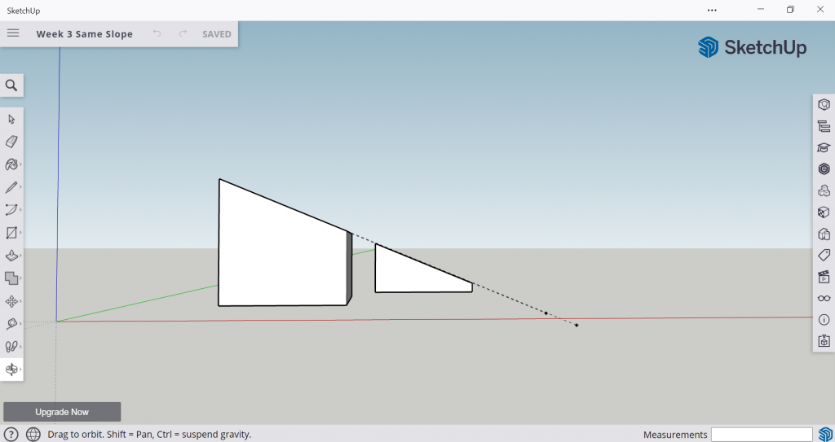The image size is (835, 442).
Task: Redo the last undone action
Action: pyautogui.click(x=183, y=33)
